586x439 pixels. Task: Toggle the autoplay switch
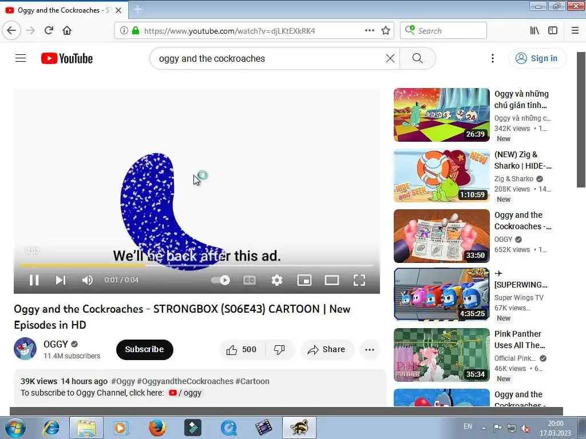(220, 280)
